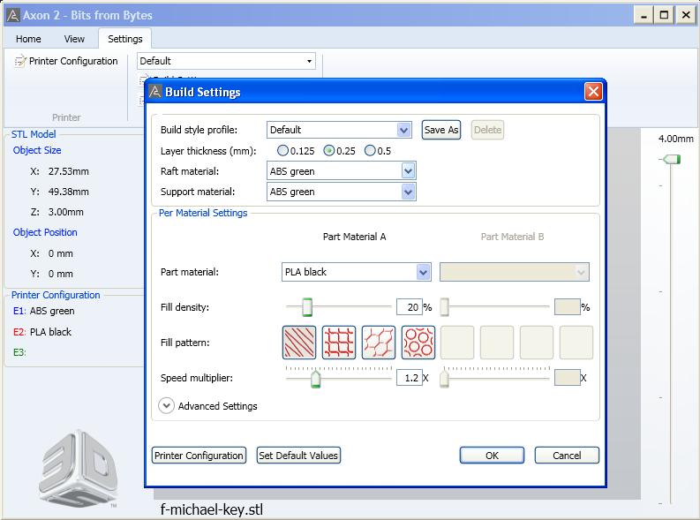The width and height of the screenshot is (700, 520).
Task: Click the Z: 3.00mm size value
Action: click(x=57, y=212)
